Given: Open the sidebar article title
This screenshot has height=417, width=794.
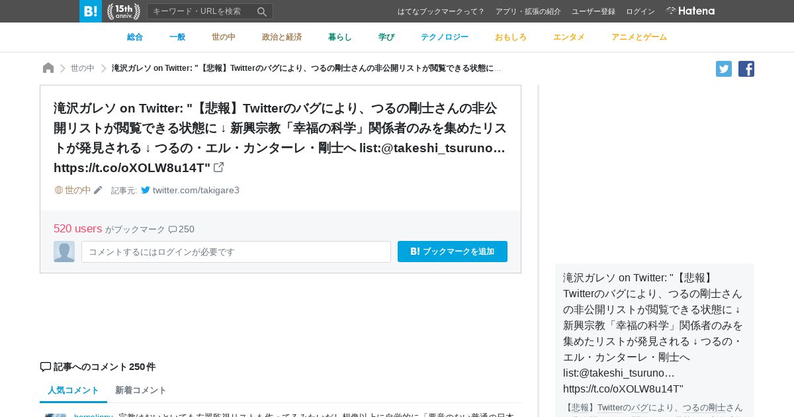Looking at the screenshot, I should click(653, 333).
